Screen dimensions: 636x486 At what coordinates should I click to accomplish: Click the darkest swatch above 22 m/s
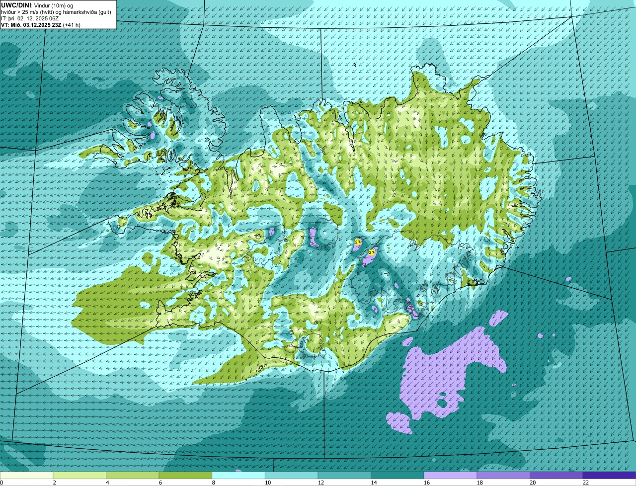[610, 475]
